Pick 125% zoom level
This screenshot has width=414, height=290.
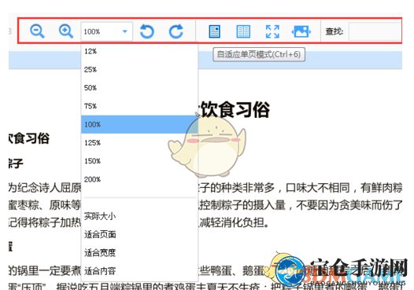[139, 142]
